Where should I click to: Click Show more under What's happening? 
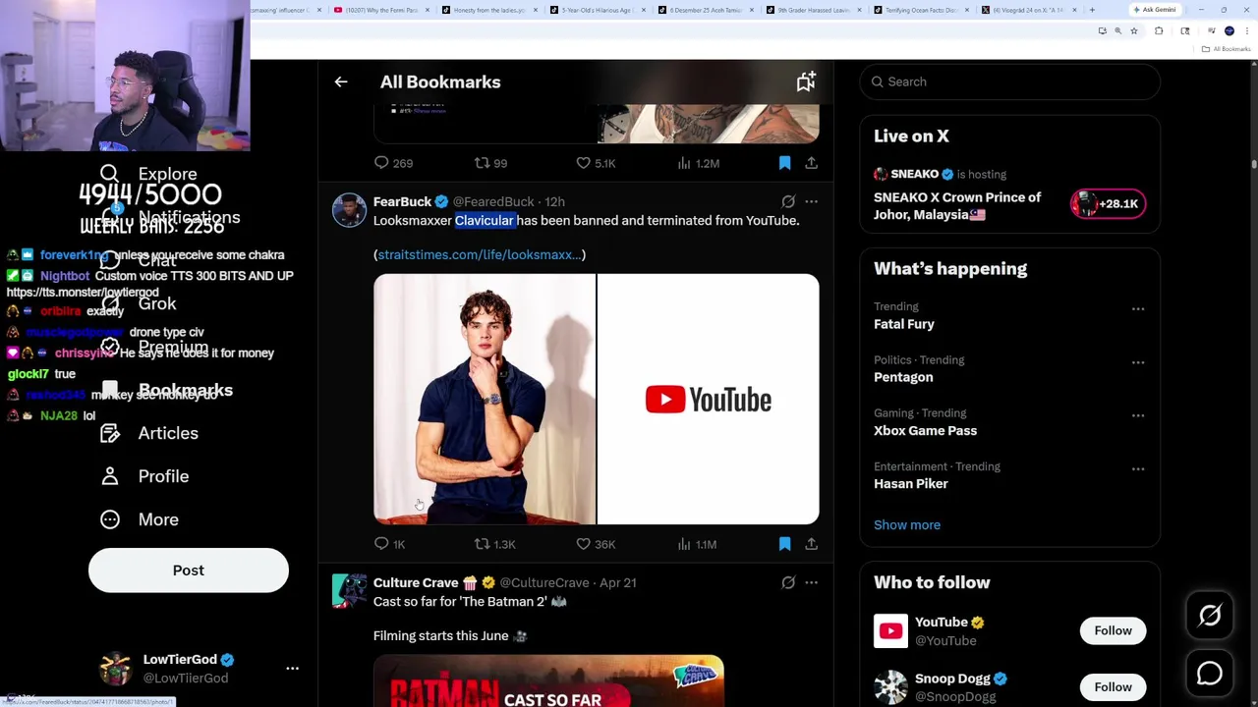(x=907, y=524)
